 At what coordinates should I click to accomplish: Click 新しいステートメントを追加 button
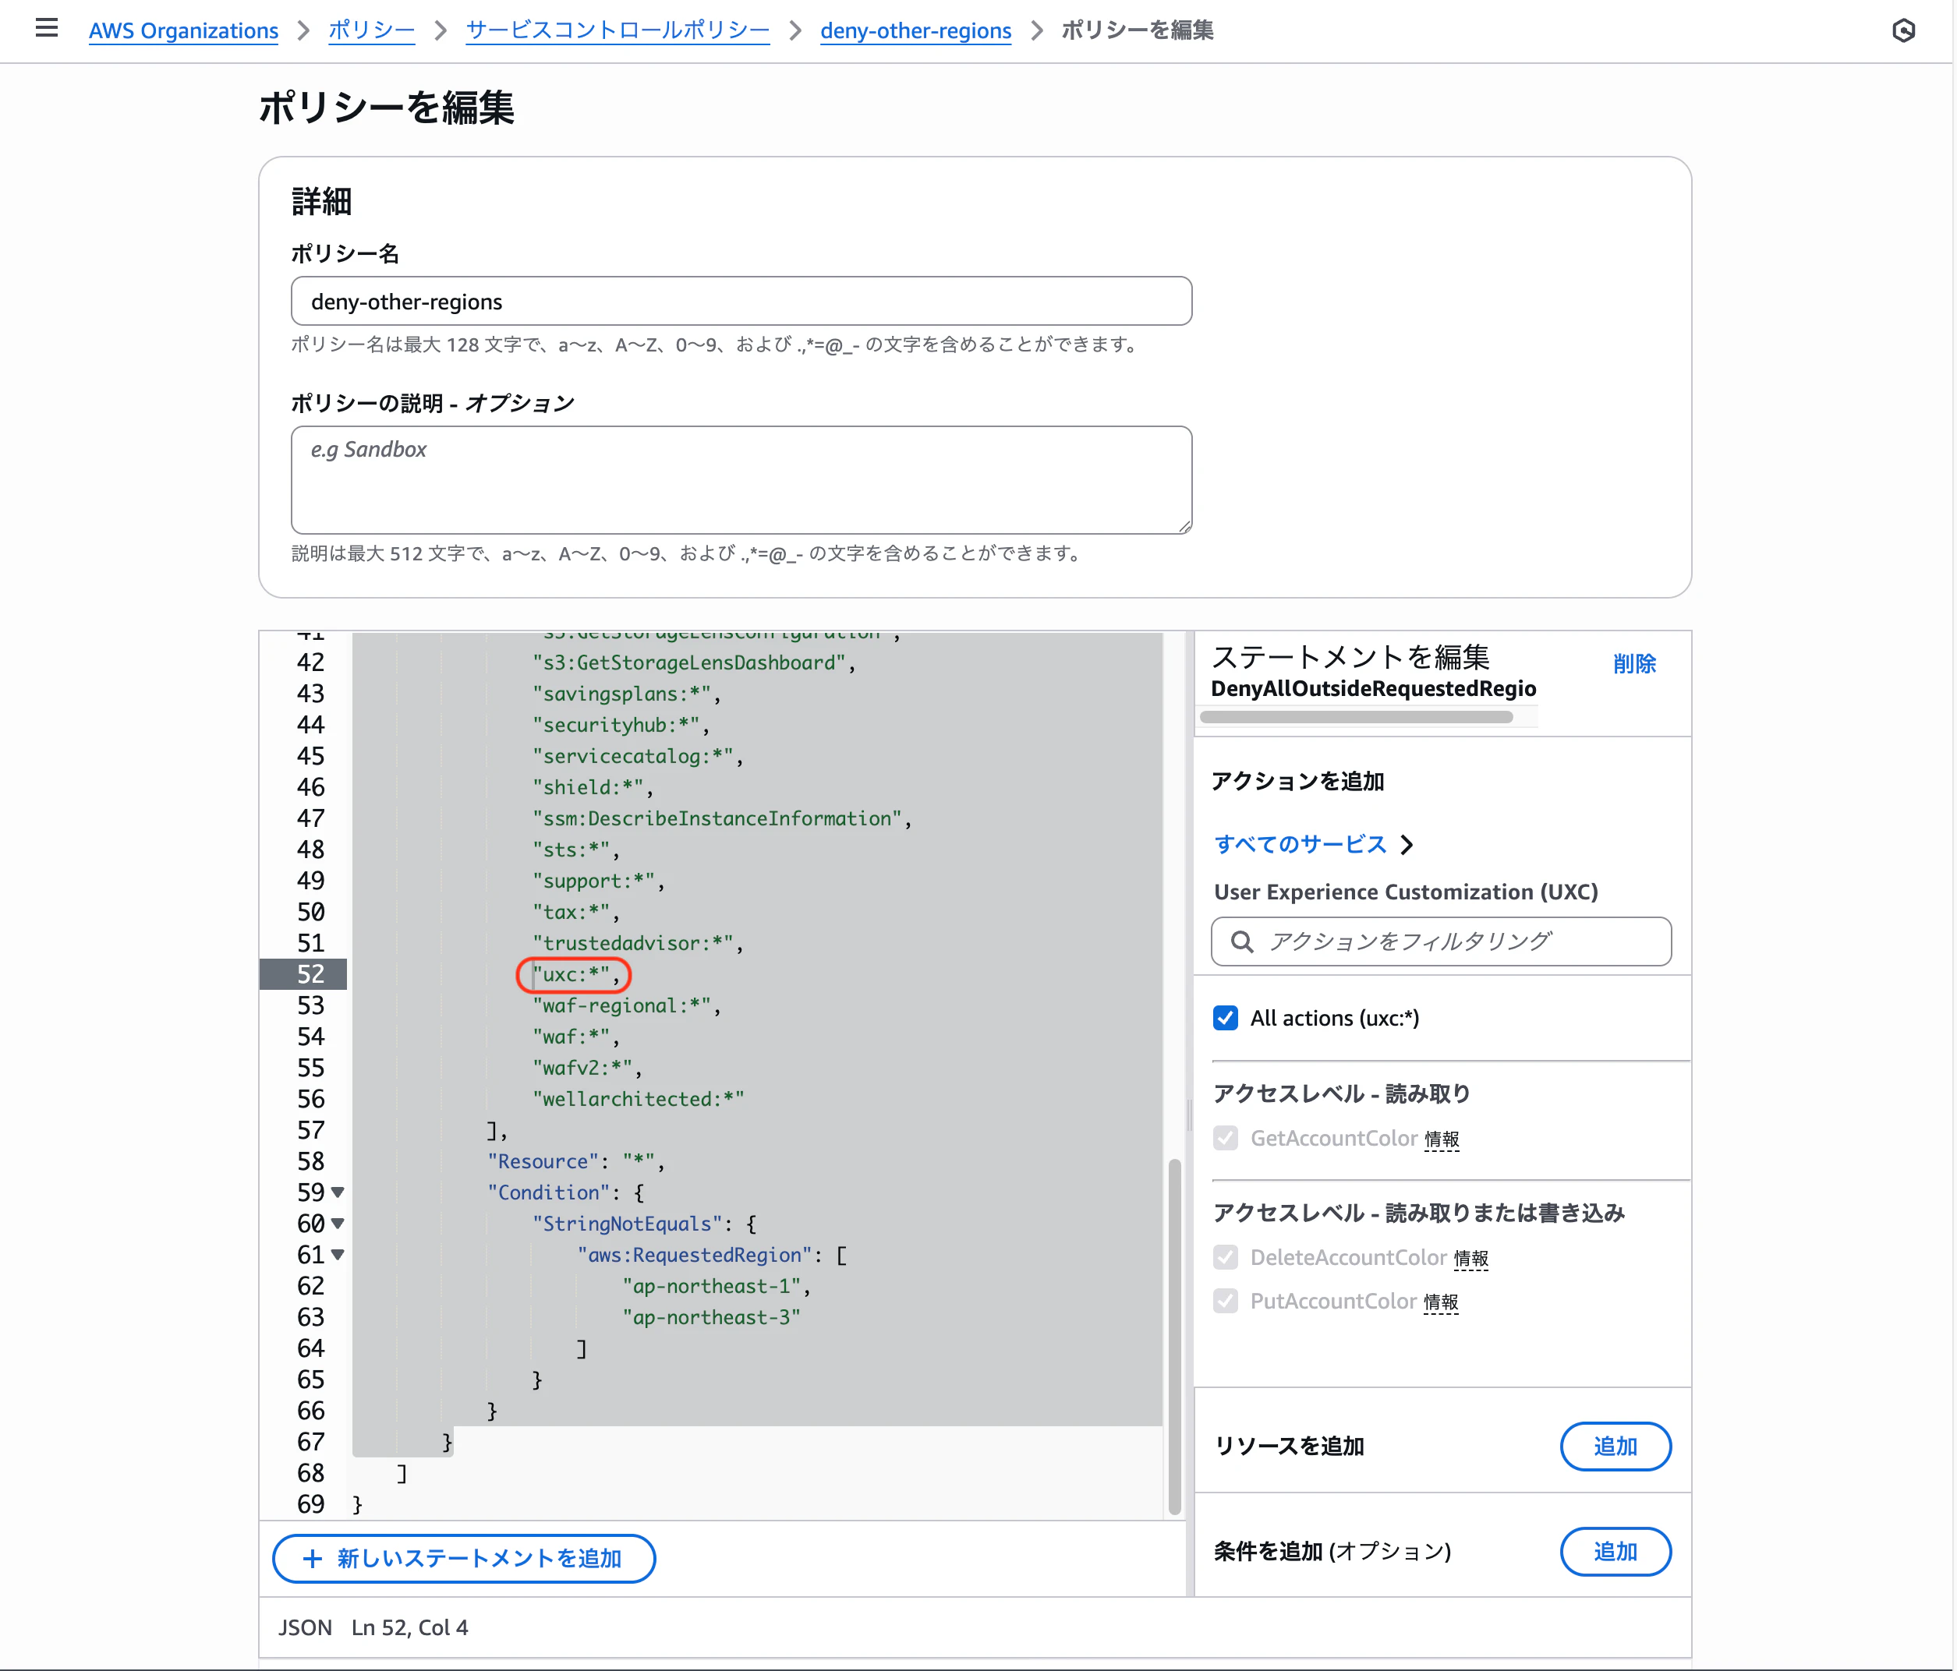pyautogui.click(x=464, y=1559)
